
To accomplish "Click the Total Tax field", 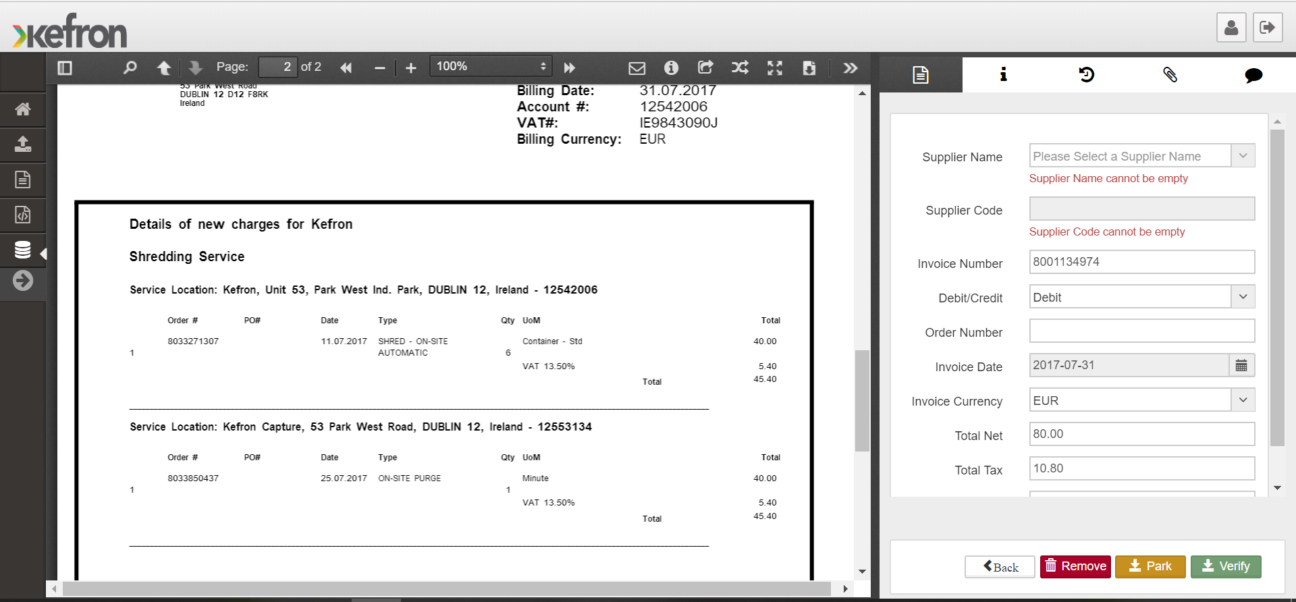I will coord(1142,468).
